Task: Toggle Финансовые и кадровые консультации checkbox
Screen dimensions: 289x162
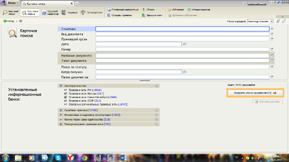Action: pyautogui.click(x=61, y=115)
